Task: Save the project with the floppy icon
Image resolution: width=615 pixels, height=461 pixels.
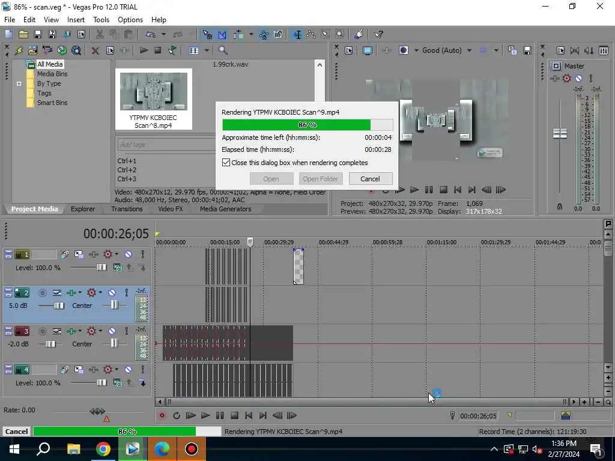Action: [38, 34]
